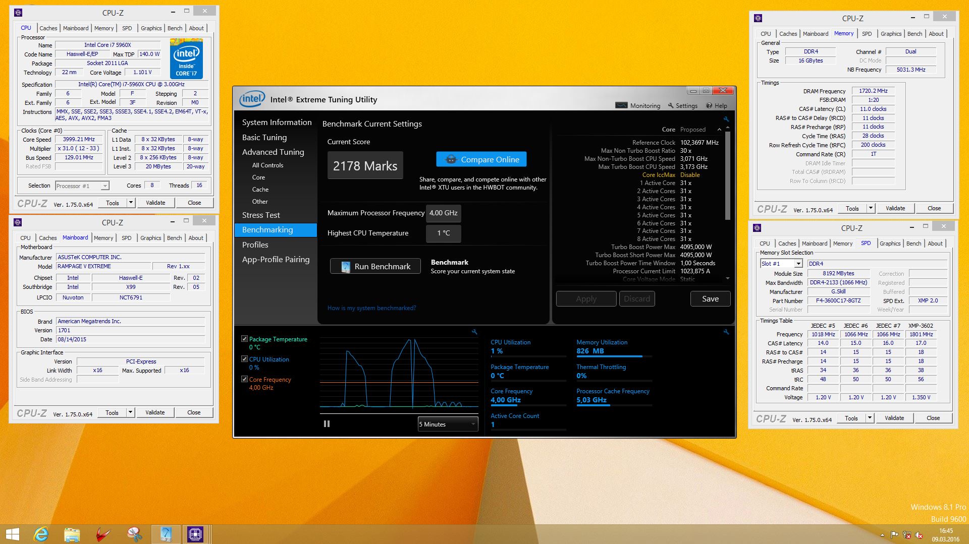Click the settings list scrollbar in XTU

pos(727,176)
